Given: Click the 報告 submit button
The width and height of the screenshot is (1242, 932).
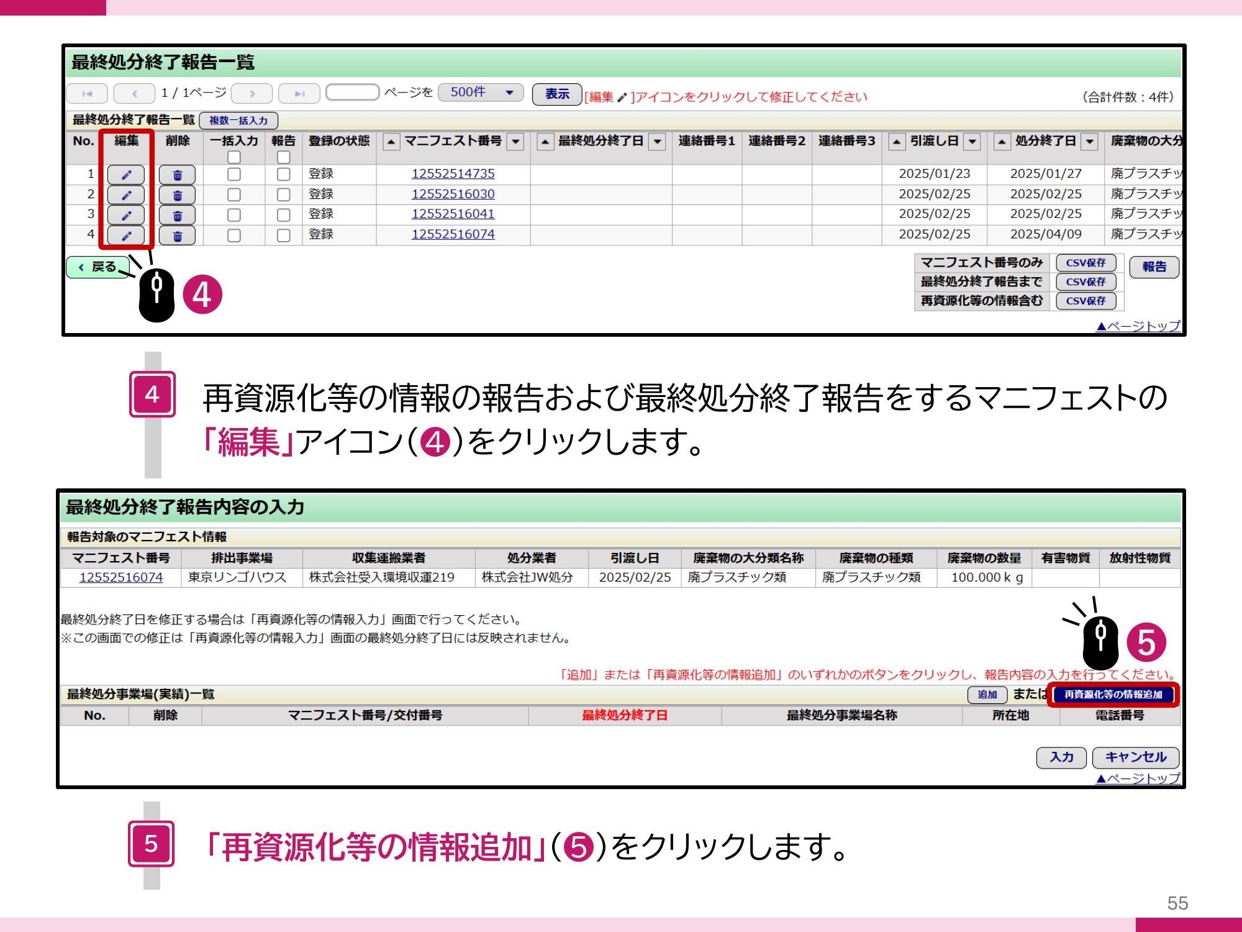Looking at the screenshot, I should (1154, 267).
